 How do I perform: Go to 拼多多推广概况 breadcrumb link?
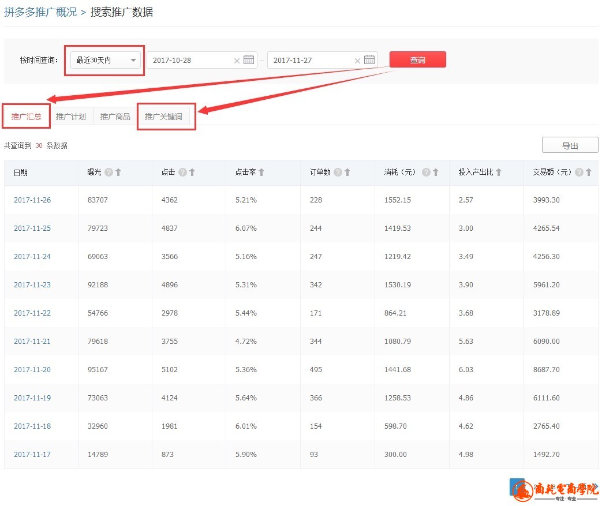tap(40, 12)
